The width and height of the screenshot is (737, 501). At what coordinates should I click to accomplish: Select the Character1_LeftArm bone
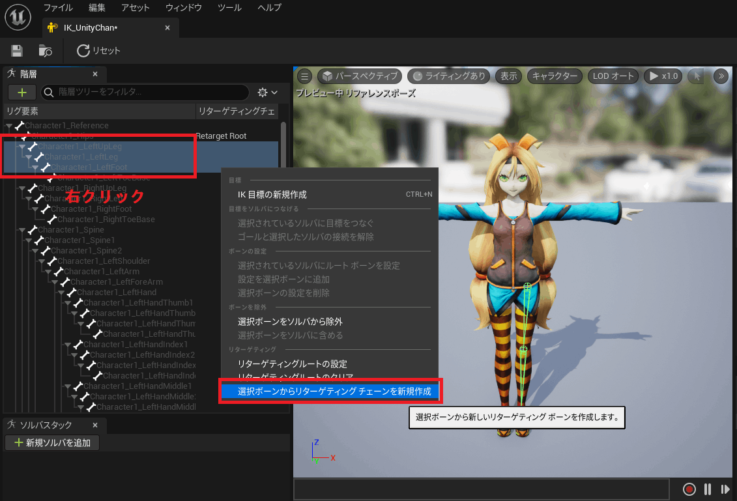click(102, 272)
